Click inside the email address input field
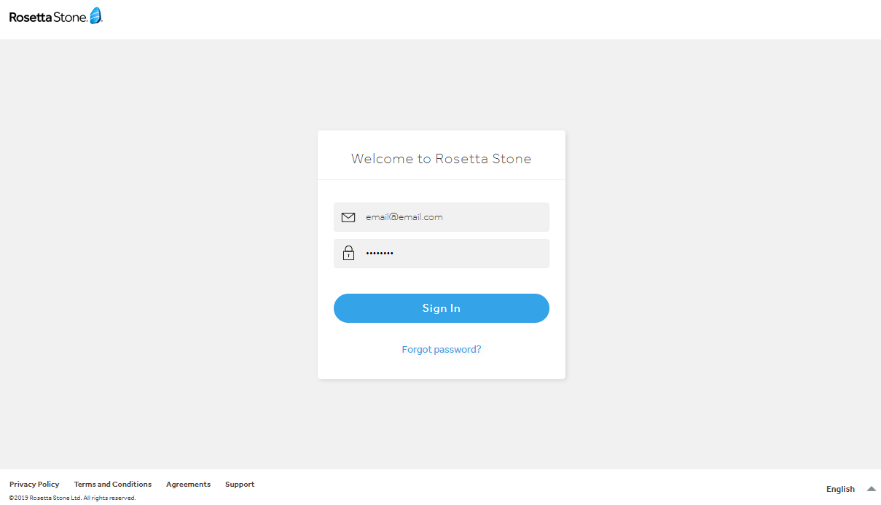Viewport: 881px width, 505px height. click(x=452, y=216)
